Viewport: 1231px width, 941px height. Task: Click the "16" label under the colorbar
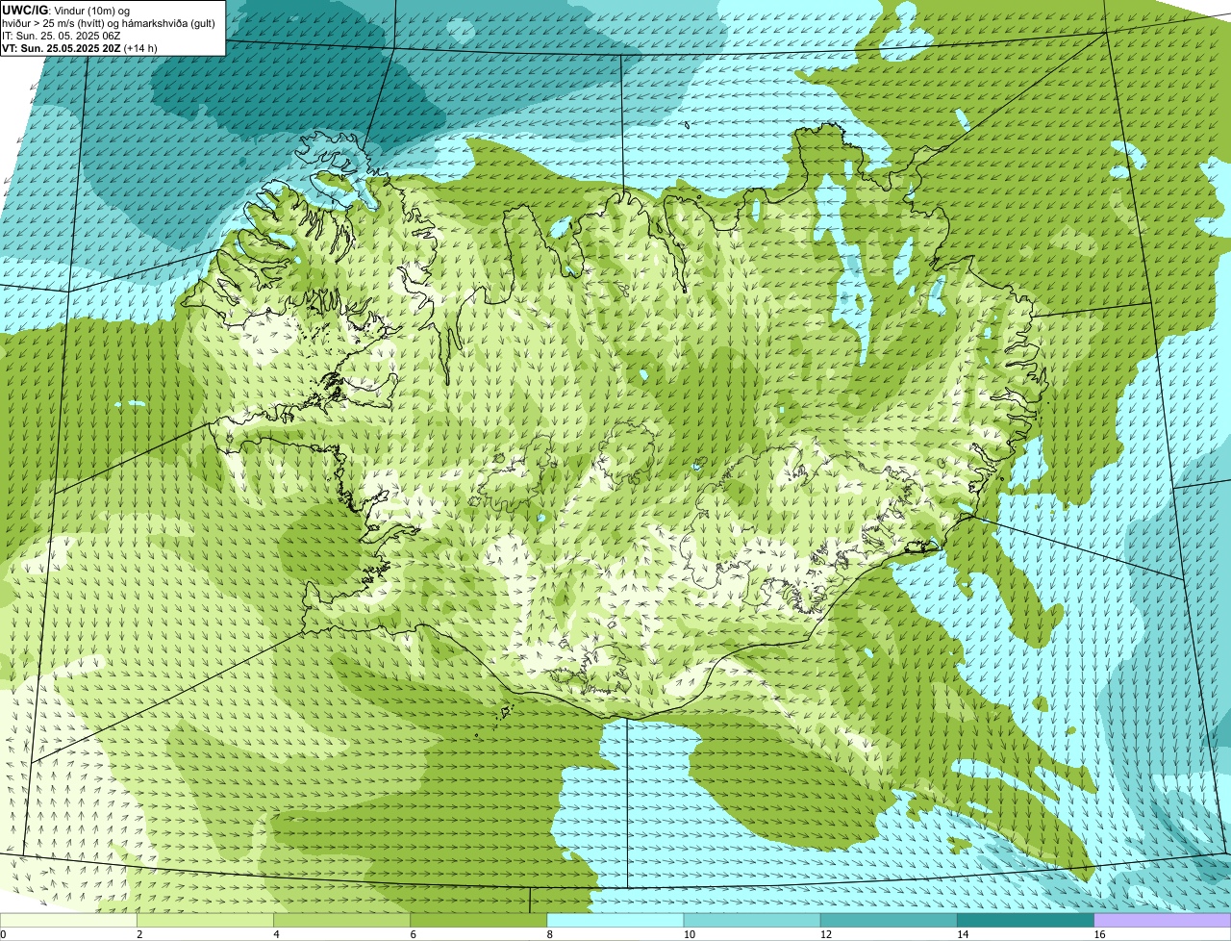(x=1098, y=934)
